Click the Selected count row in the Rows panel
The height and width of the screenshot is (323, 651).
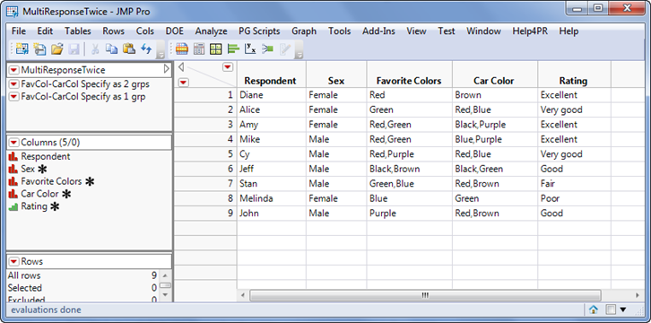pyautogui.click(x=82, y=288)
